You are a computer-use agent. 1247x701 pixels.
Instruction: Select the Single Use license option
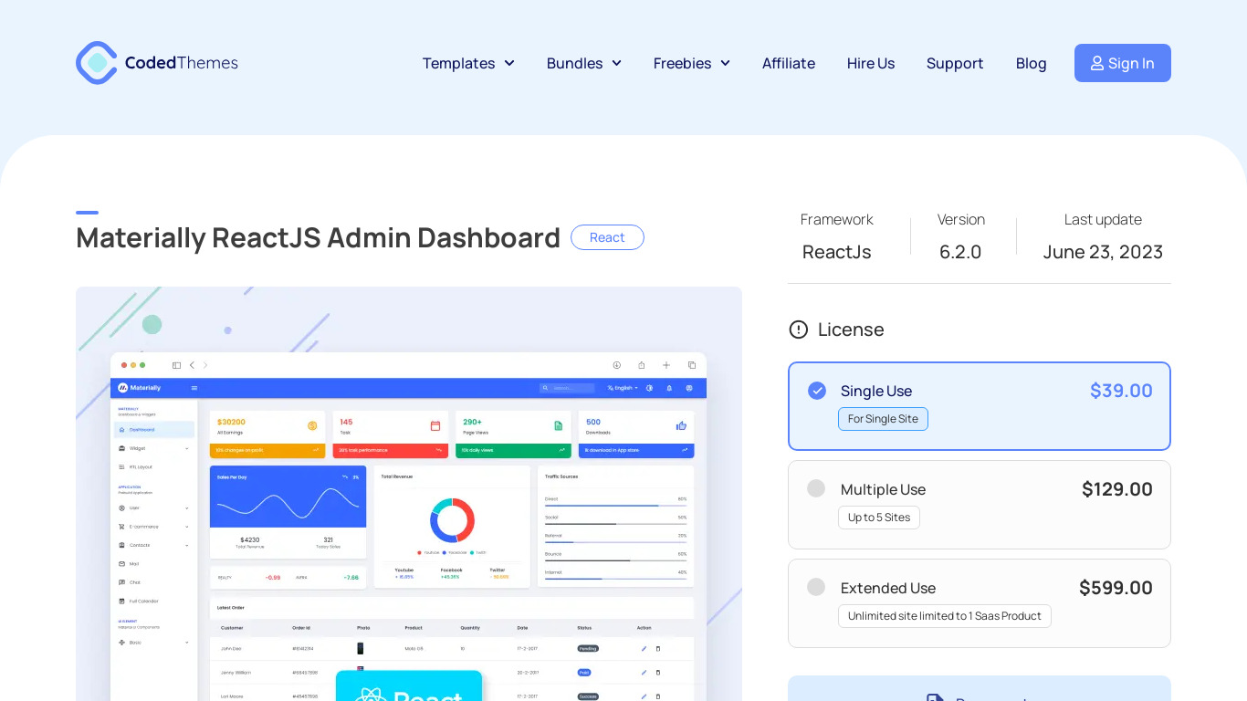click(x=980, y=406)
